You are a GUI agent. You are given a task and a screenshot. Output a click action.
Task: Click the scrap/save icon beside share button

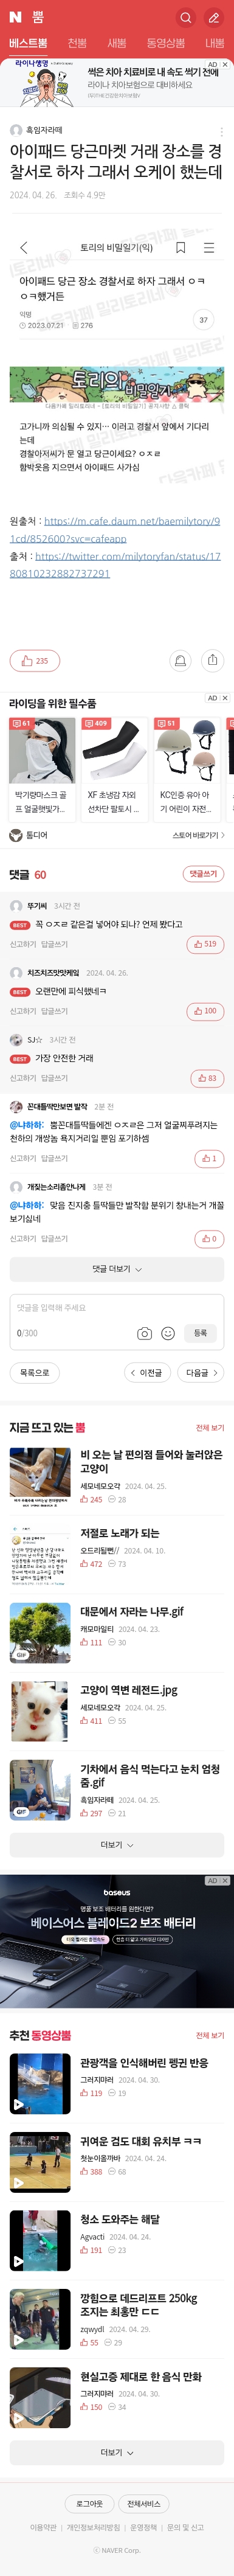tap(180, 660)
